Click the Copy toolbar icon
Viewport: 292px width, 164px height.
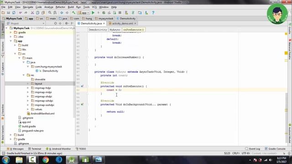(x=37, y=13)
